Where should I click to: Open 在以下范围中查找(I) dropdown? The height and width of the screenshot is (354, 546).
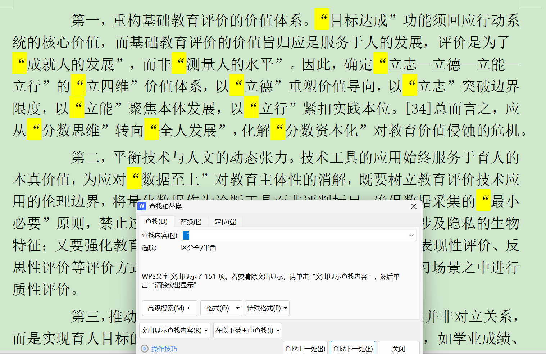click(247, 331)
